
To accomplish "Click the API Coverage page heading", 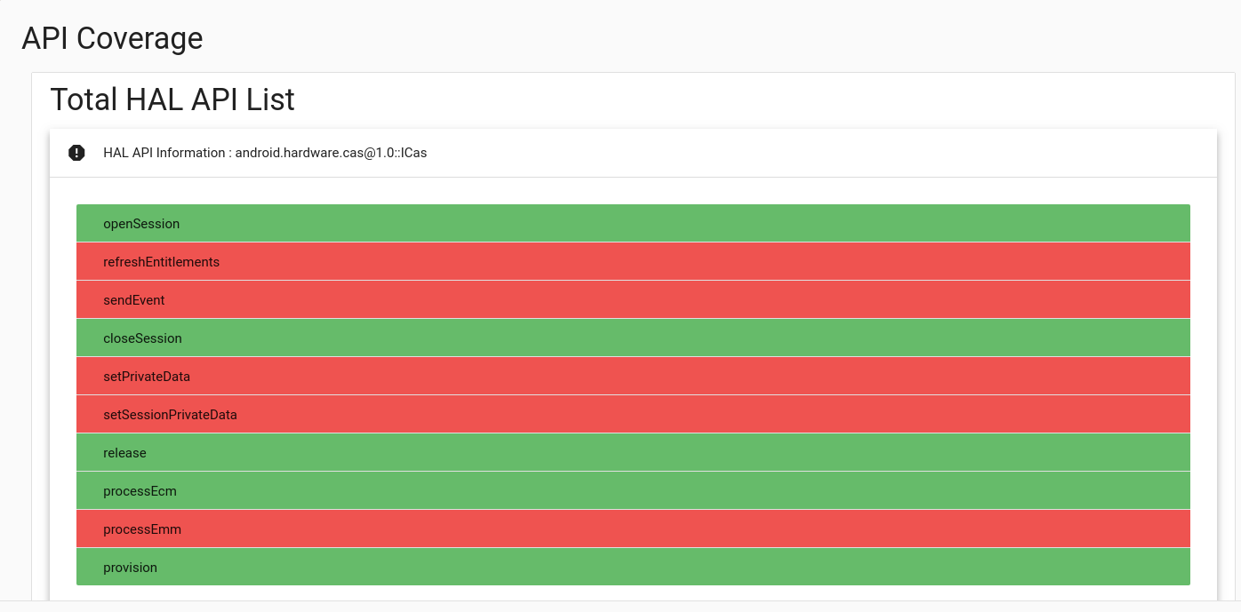I will [x=112, y=38].
